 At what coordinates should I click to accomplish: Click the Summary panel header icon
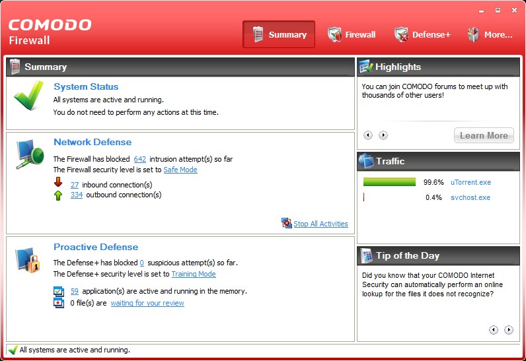coord(15,66)
